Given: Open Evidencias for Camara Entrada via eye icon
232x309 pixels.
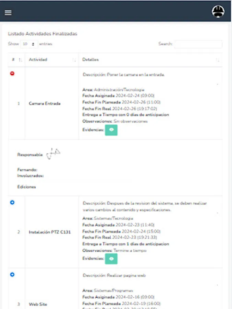Looking at the screenshot, I should (111, 130).
